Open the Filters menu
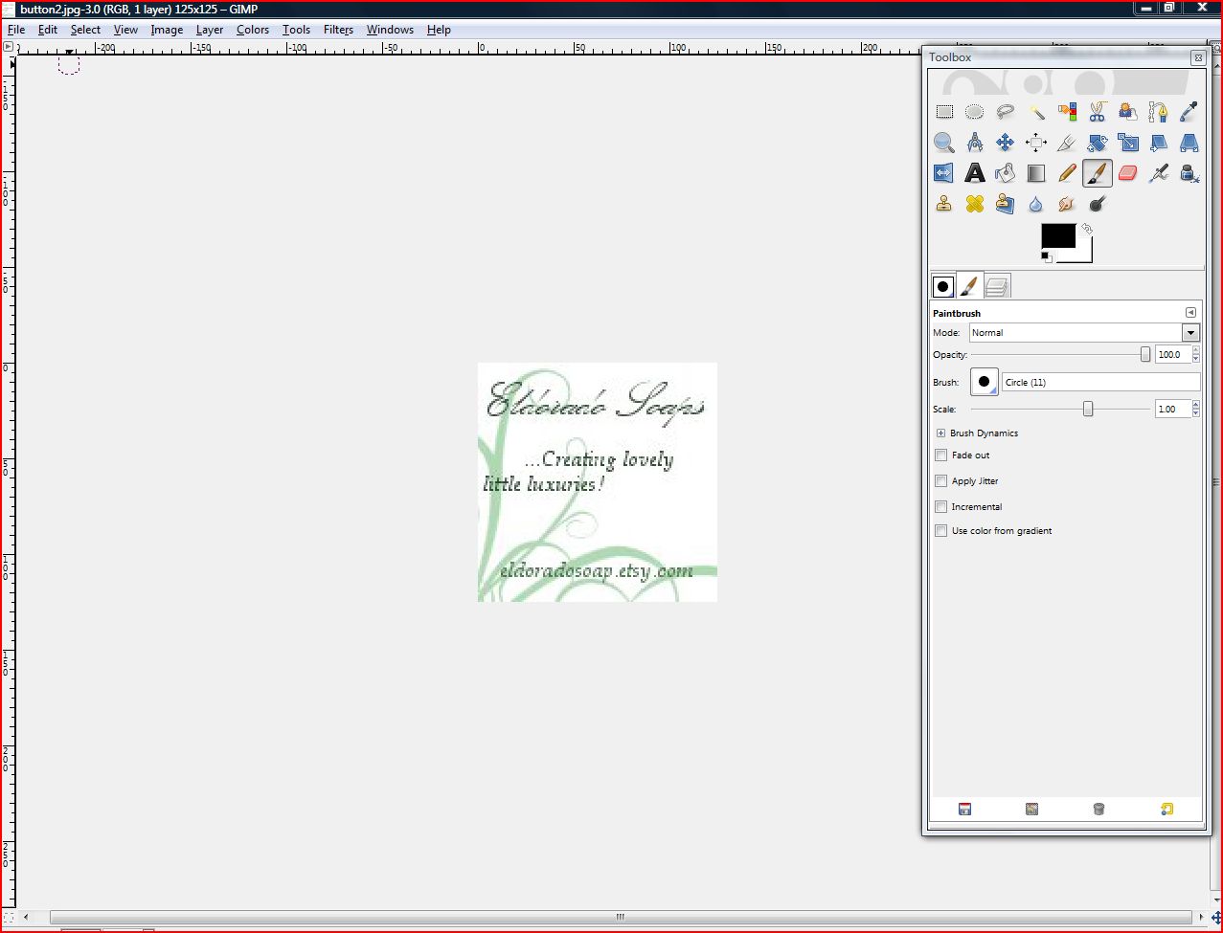Viewport: 1223px width, 933px height. click(x=338, y=30)
